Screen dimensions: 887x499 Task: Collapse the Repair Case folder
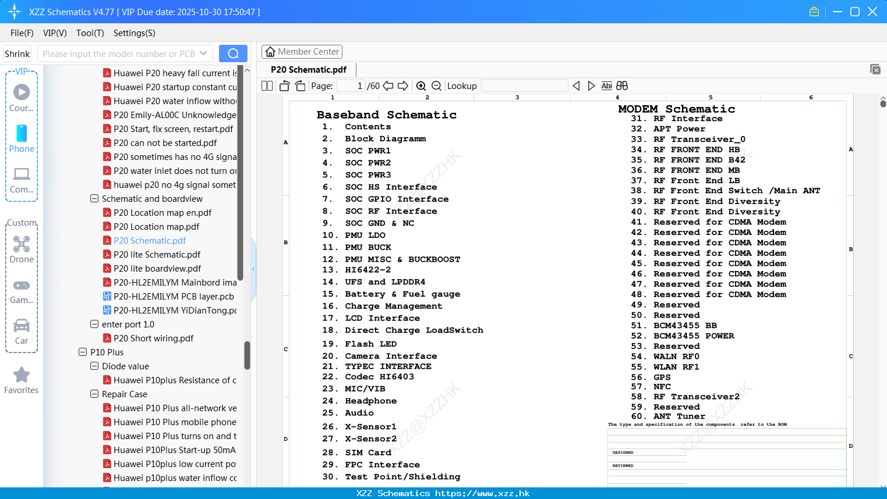click(94, 394)
